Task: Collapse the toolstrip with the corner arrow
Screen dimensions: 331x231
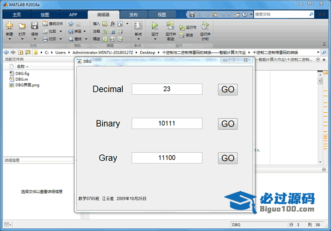Action: 324,44
